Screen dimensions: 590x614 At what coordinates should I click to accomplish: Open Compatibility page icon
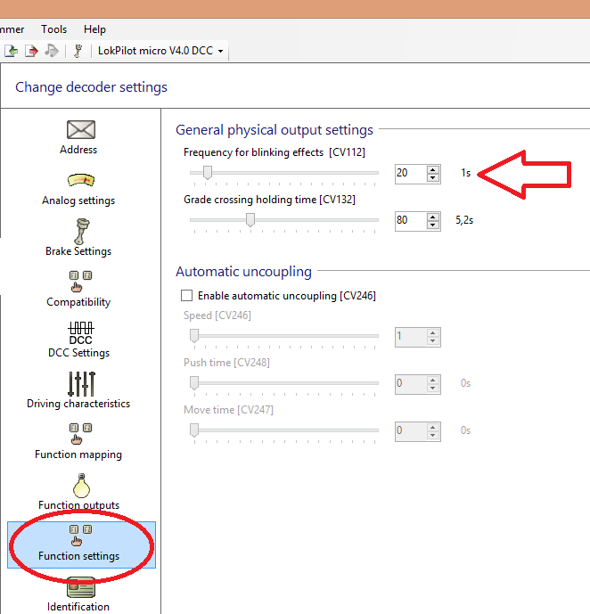pos(80,282)
